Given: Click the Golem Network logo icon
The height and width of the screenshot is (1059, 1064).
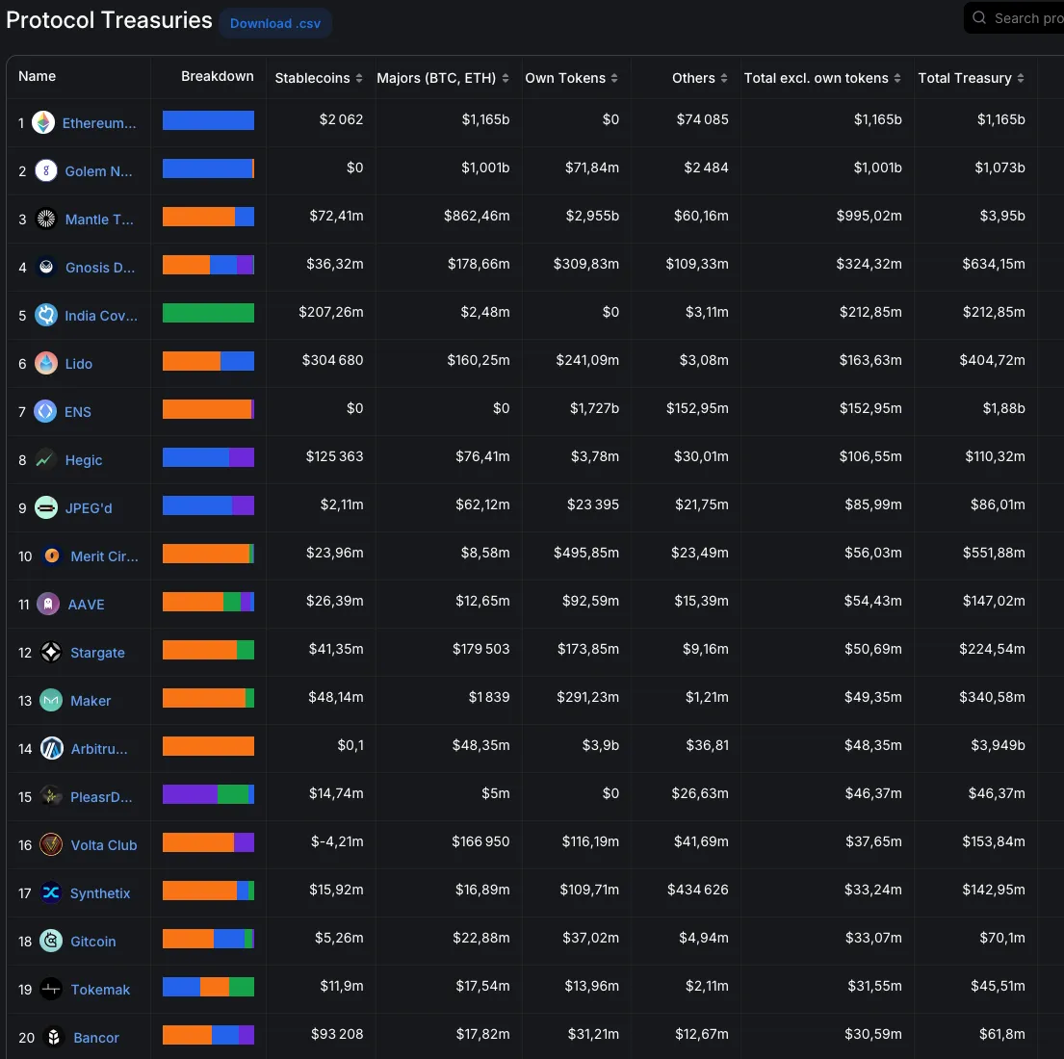Looking at the screenshot, I should (x=45, y=171).
